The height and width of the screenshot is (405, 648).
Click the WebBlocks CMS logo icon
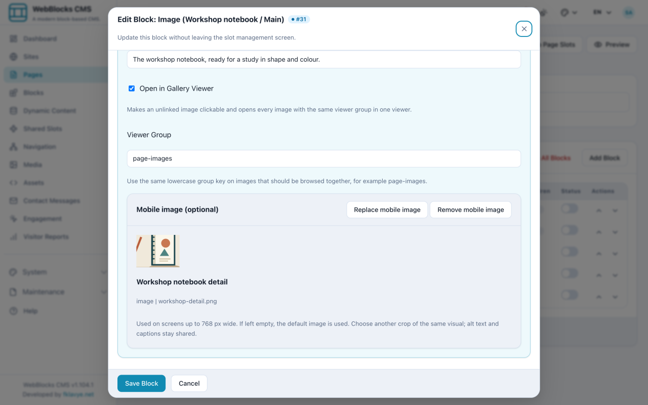[x=18, y=13]
